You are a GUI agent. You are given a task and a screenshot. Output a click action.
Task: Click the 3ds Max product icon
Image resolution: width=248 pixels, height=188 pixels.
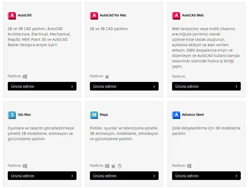pos(12,115)
